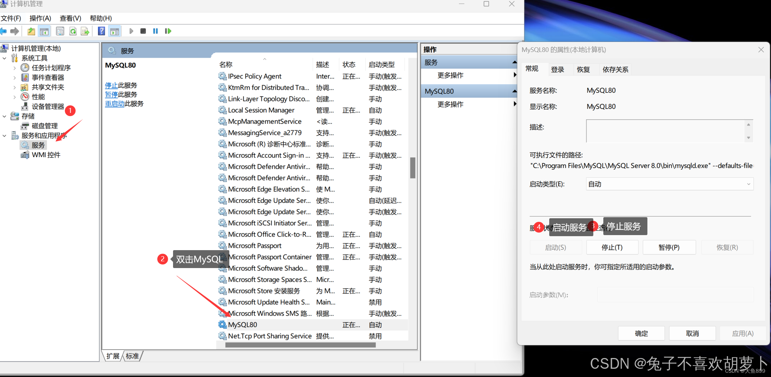
Task: Open Help with the question mark icon
Action: click(x=101, y=31)
